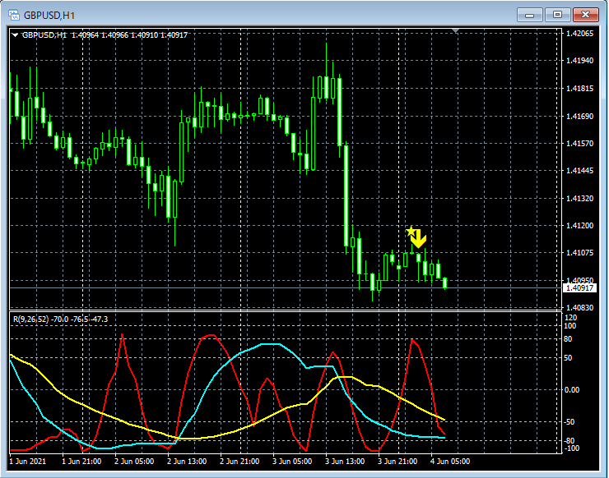The width and height of the screenshot is (609, 478).
Task: Click the indicator scale value 80
Action: 568,339
